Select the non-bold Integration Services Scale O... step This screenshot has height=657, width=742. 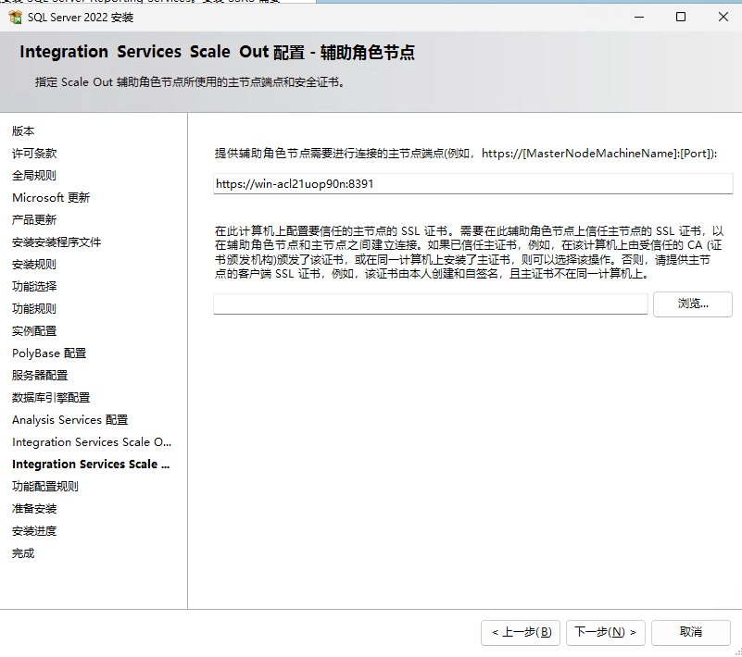click(x=92, y=442)
